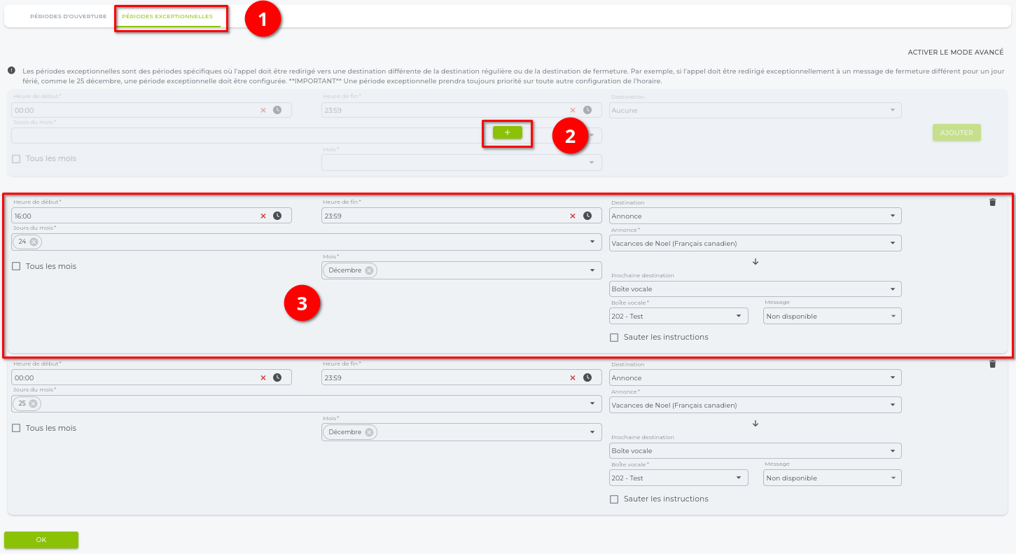Open clock picker for second period end time
This screenshot has width=1016, height=554.
pyautogui.click(x=587, y=378)
